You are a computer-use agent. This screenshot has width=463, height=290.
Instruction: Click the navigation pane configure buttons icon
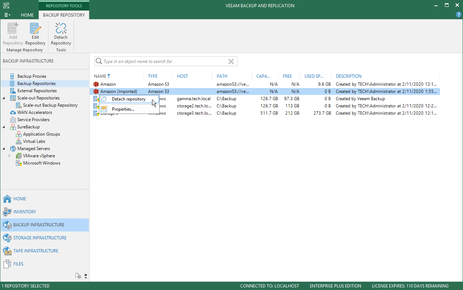(x=78, y=276)
